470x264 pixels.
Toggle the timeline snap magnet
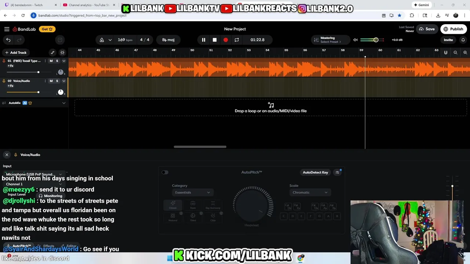pyautogui.click(x=445, y=52)
